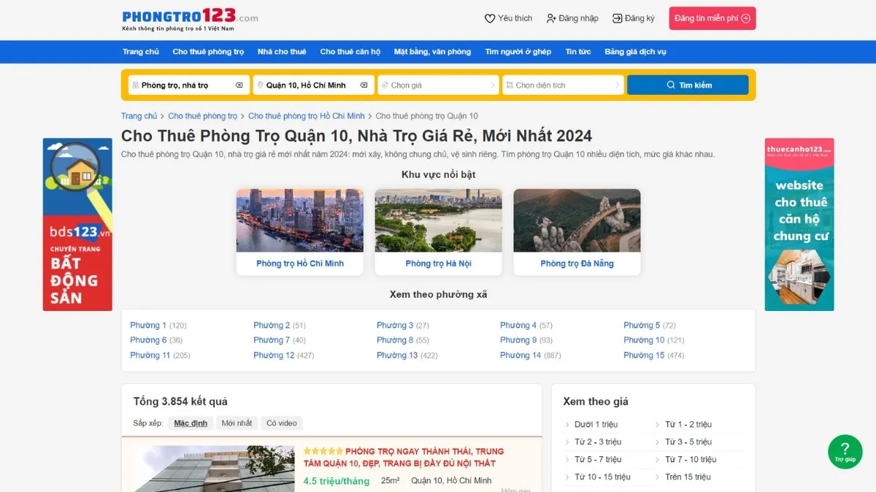Screen dimensions: 876x492
Task: Click the Đăng nhập person icon
Action: pyautogui.click(x=553, y=18)
